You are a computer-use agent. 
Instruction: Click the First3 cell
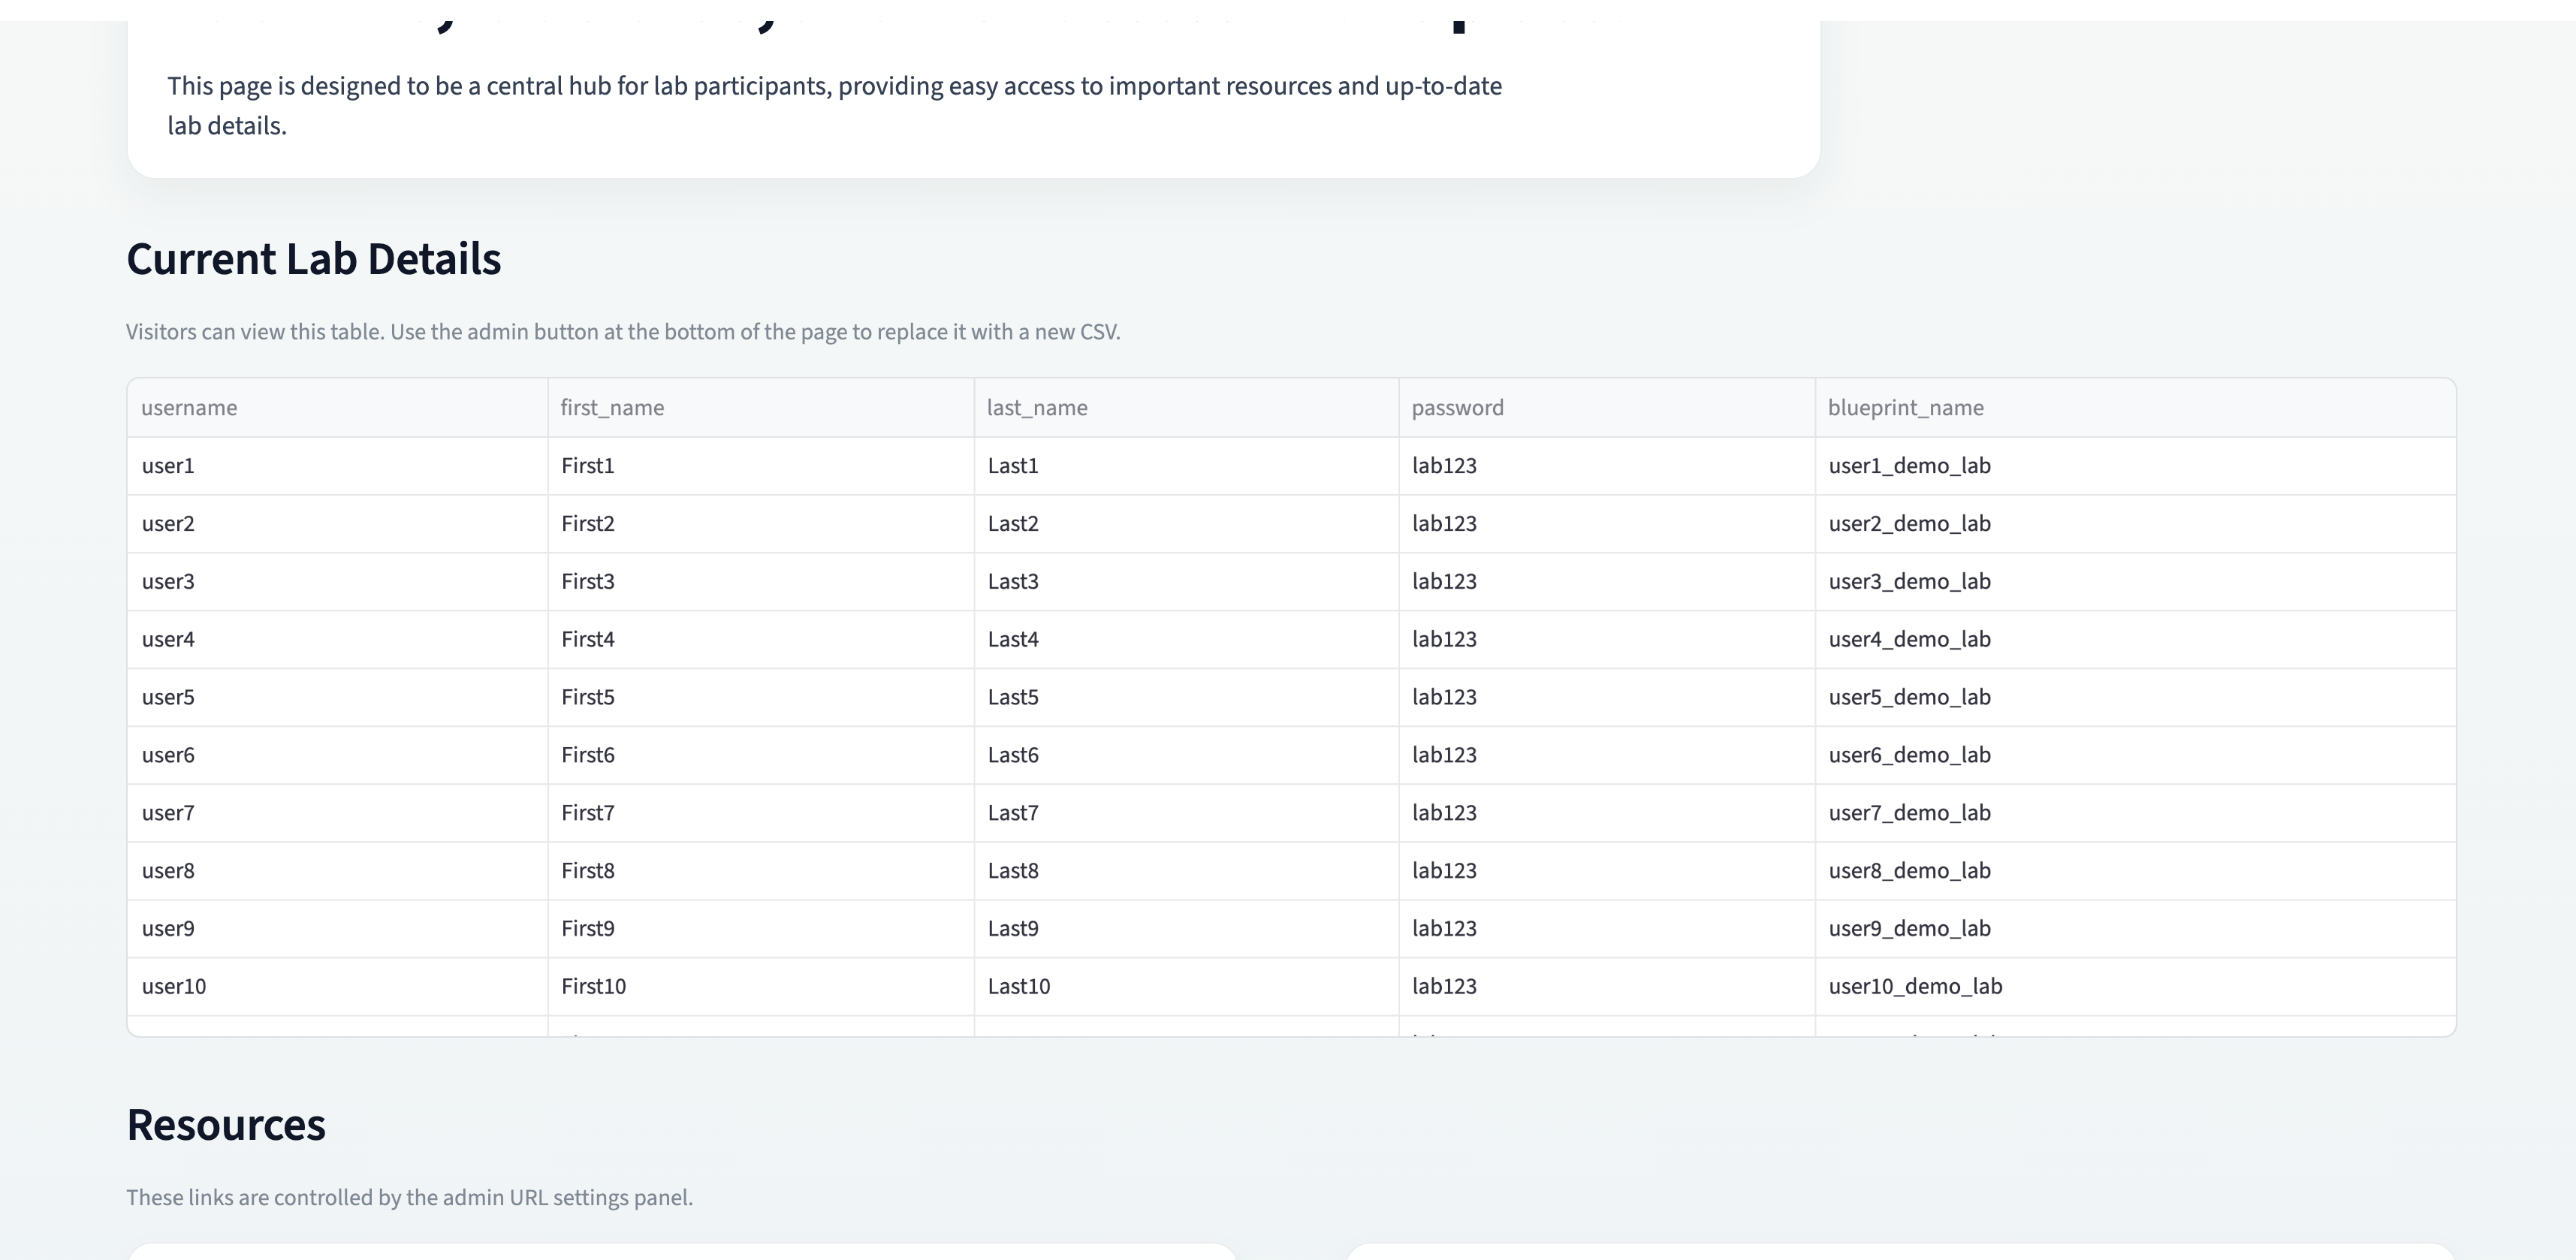coord(761,582)
